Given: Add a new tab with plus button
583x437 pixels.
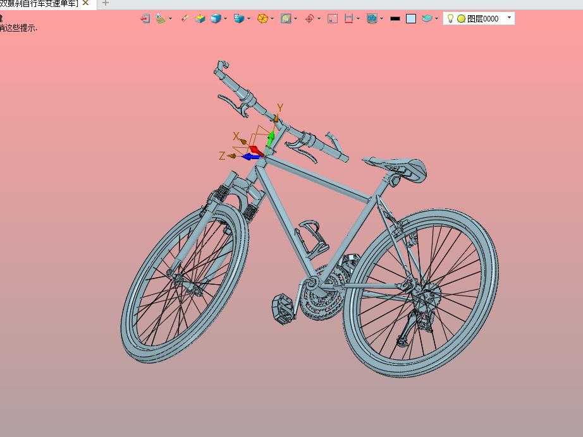Looking at the screenshot, I should (106, 3).
